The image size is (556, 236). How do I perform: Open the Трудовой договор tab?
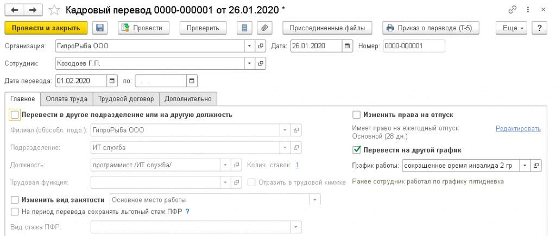(126, 99)
